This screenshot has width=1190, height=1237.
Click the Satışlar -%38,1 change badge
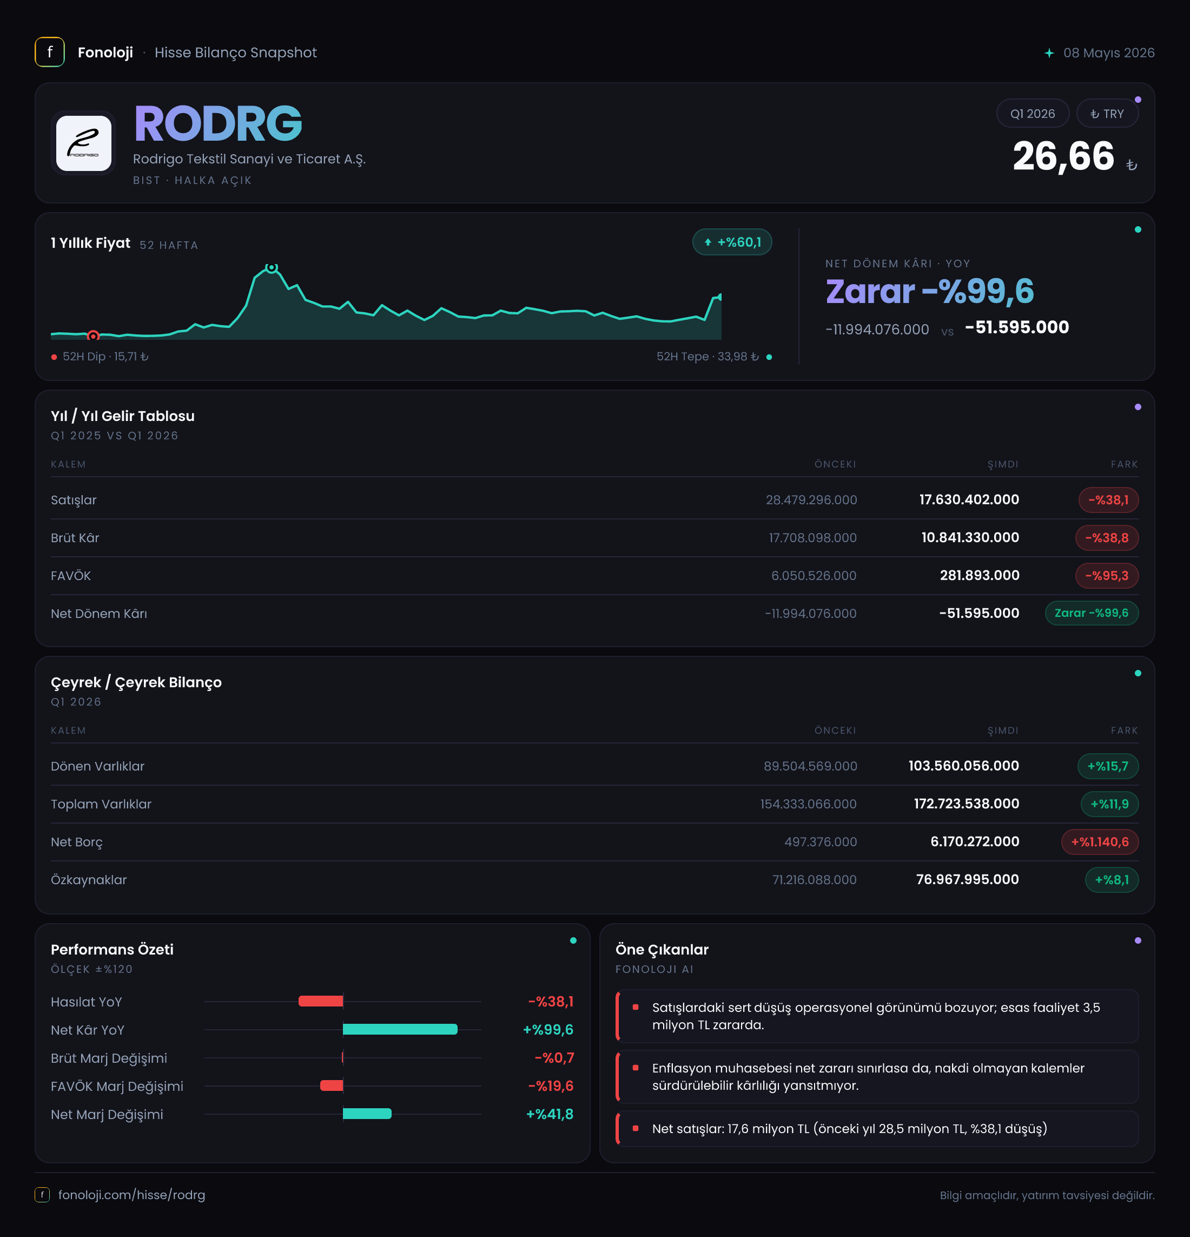[x=1108, y=500]
